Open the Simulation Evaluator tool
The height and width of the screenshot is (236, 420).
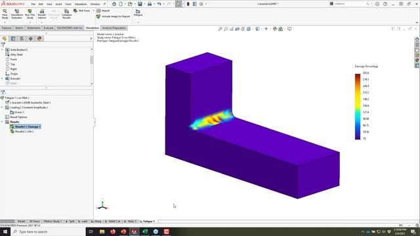(x=16, y=13)
